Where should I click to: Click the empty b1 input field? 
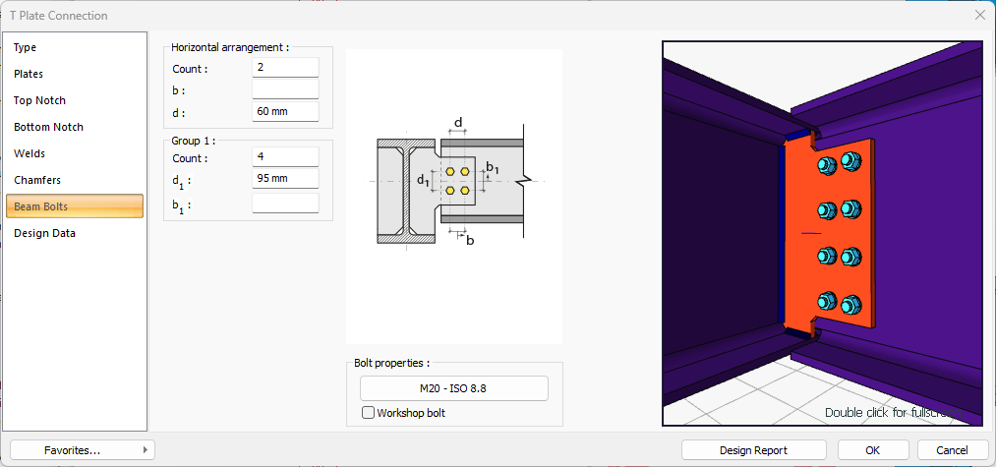285,204
